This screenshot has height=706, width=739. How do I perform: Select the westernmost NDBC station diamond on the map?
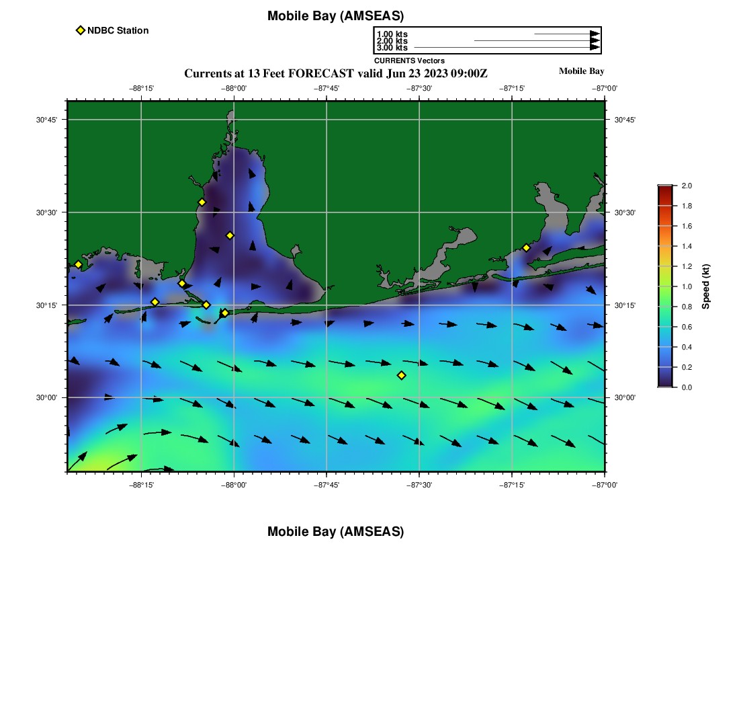pos(78,264)
